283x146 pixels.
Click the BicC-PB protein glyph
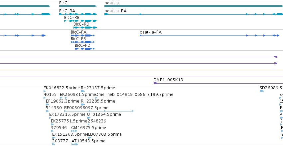click(x=83, y=42)
